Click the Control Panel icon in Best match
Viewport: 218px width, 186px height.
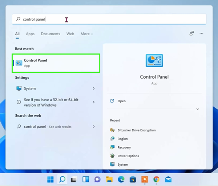tap(19, 63)
